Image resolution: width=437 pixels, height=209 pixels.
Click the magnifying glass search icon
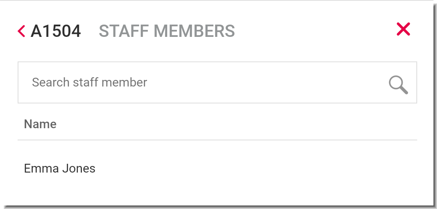(x=398, y=85)
